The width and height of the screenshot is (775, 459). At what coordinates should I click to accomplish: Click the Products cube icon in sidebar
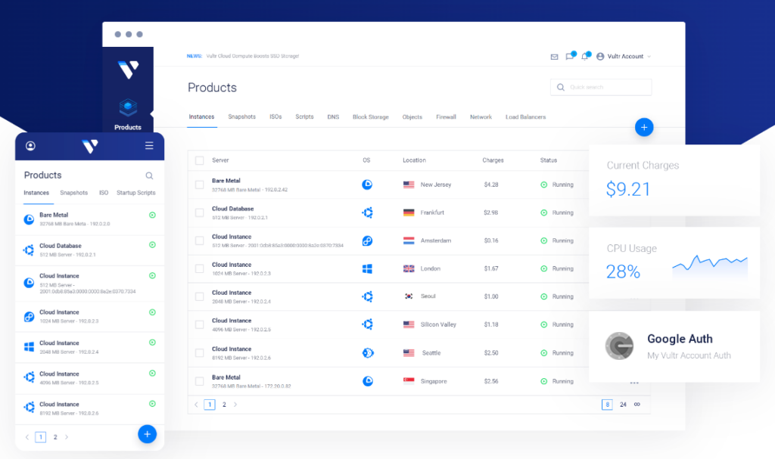pyautogui.click(x=128, y=108)
